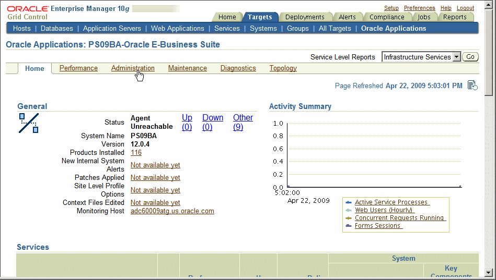Click Web Users (Hourly) legend link
Viewport: 496px width, 280px height.
[x=384, y=210]
